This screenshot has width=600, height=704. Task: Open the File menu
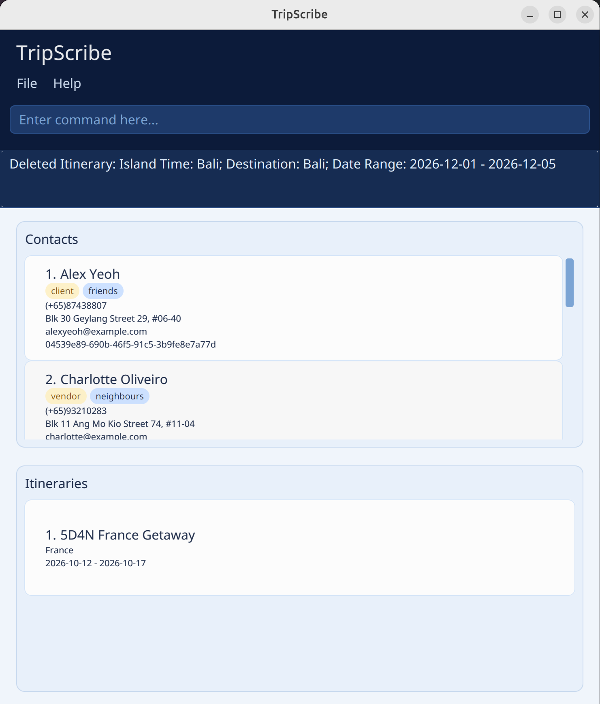point(27,83)
